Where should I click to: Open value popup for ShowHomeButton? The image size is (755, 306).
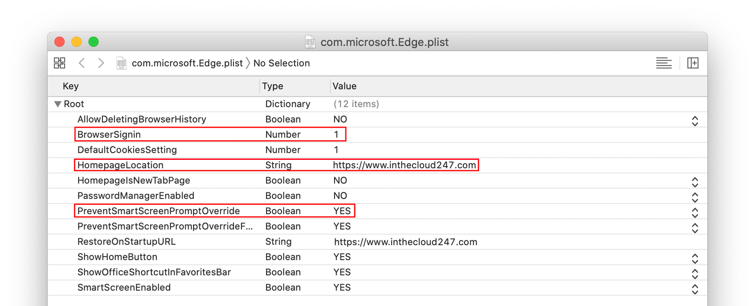[695, 258]
